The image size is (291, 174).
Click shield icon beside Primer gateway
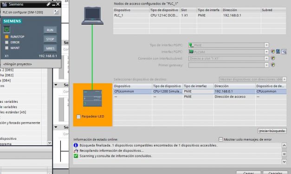coord(273,65)
